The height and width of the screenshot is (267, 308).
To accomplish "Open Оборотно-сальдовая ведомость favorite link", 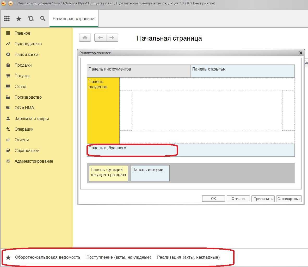I will (x=48, y=257).
